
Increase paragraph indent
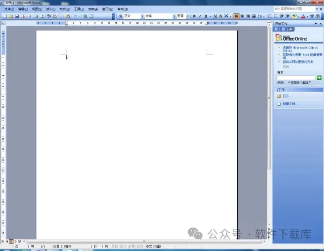288,16
